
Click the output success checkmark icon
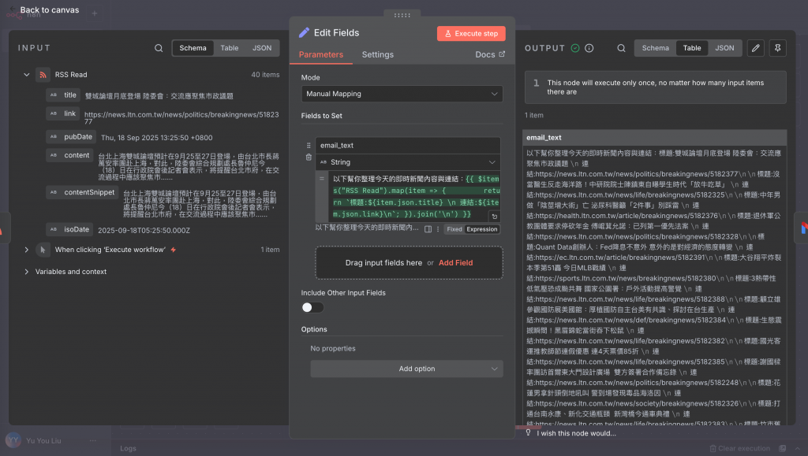pos(575,48)
